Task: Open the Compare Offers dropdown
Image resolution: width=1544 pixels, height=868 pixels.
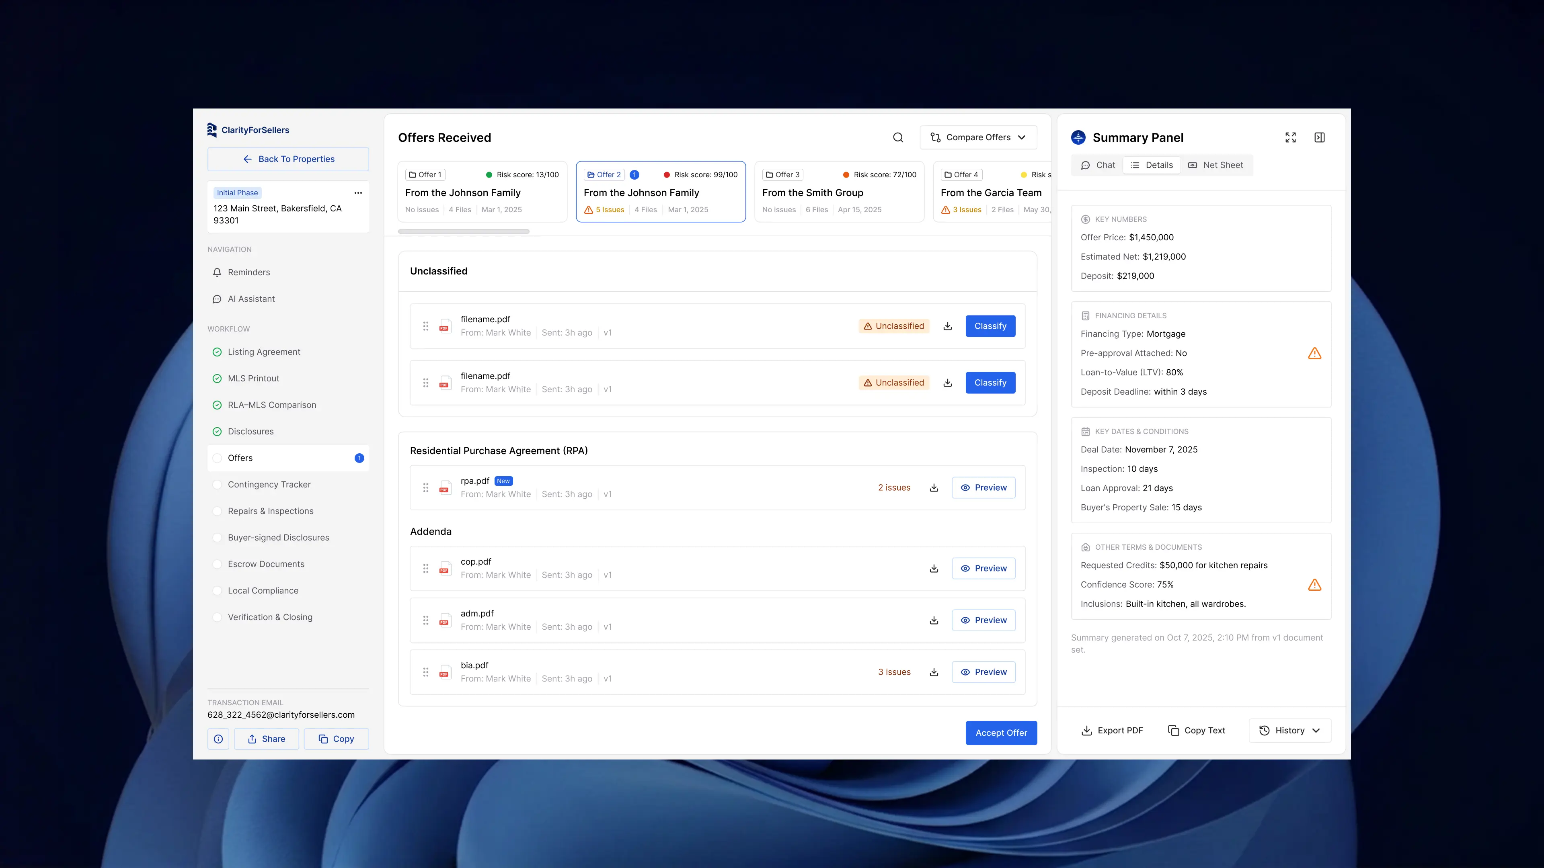Action: click(x=978, y=138)
